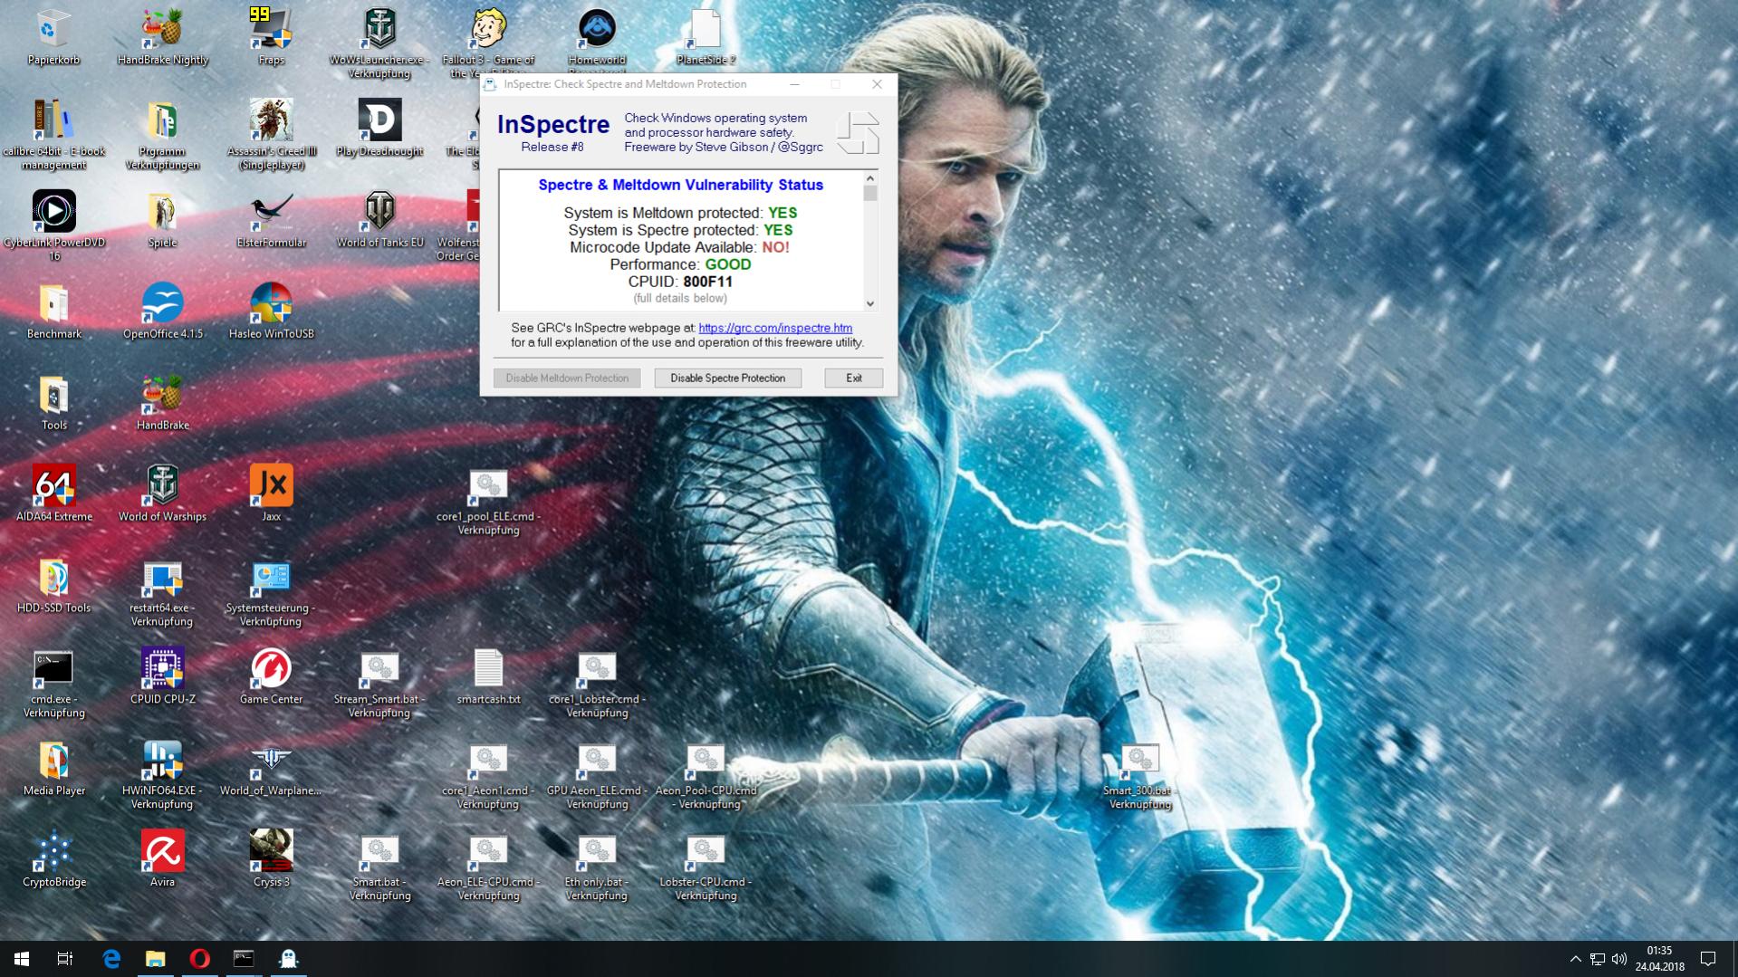Open HWiNFO64.EXE shortcut
Image resolution: width=1738 pixels, height=977 pixels.
tap(162, 774)
